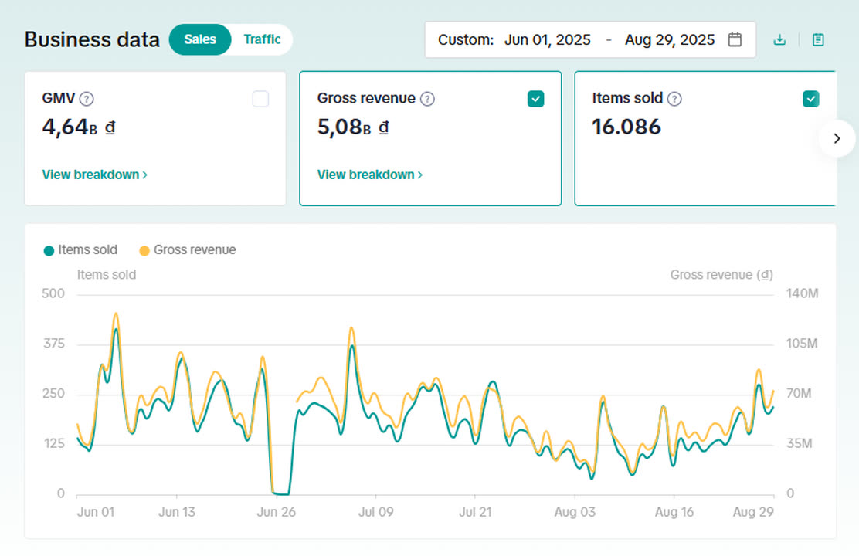Expand GMV View breakdown
859x556 pixels.
(95, 175)
